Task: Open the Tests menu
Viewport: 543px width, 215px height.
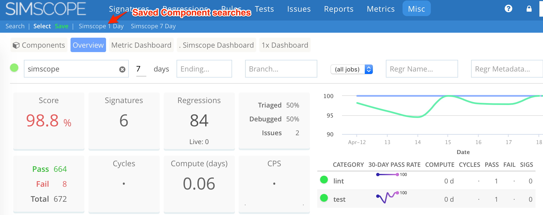Action: [x=264, y=9]
